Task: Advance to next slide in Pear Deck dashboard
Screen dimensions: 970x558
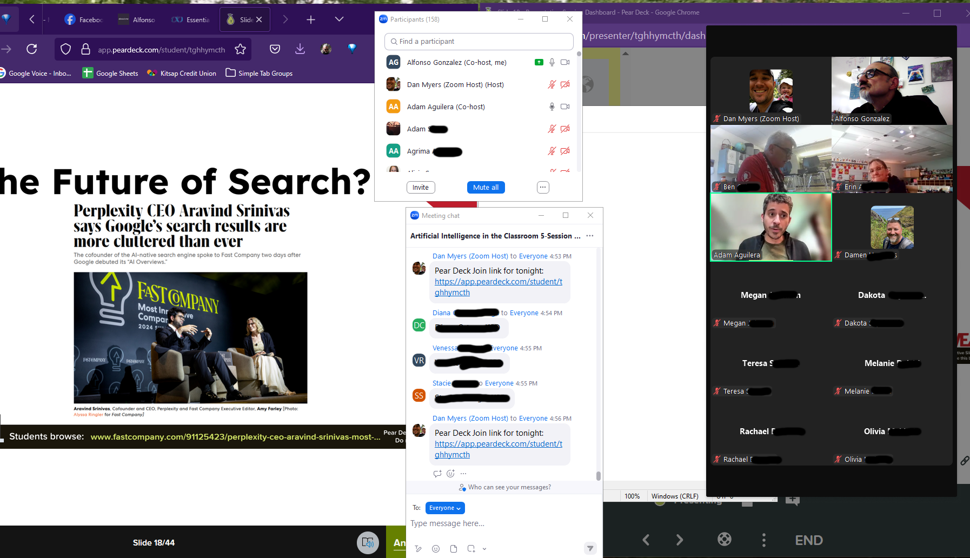Action: pyautogui.click(x=680, y=540)
